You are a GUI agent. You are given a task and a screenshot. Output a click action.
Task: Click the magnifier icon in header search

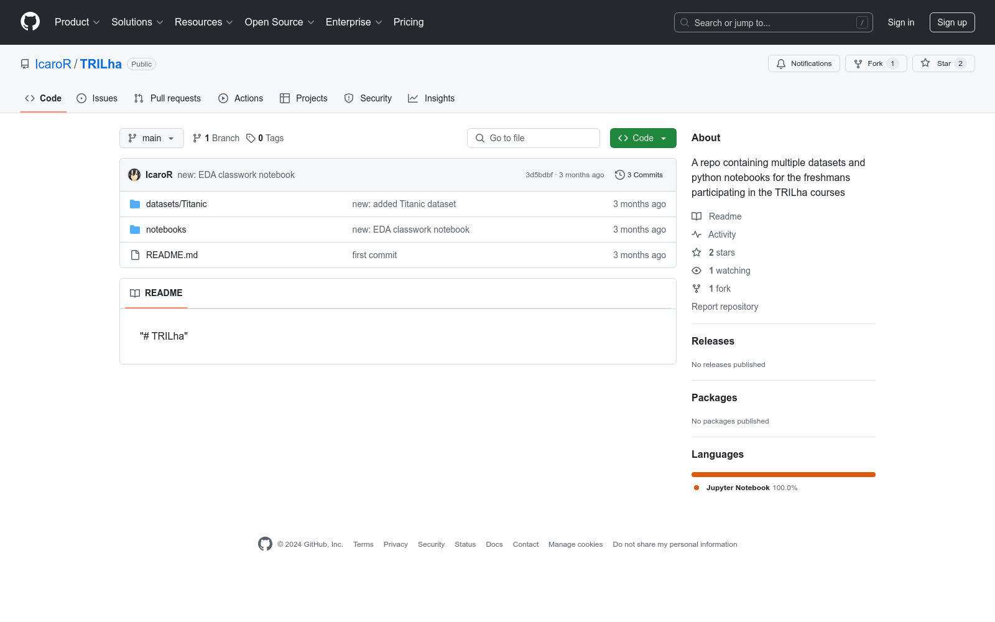point(685,22)
